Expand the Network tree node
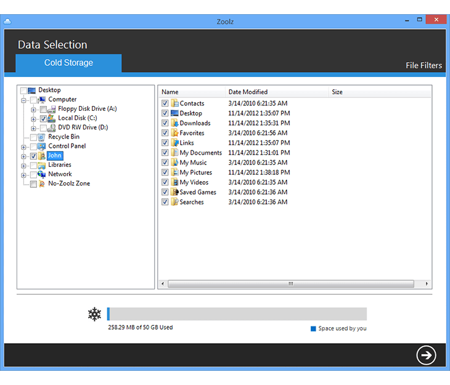The width and height of the screenshot is (450, 385). tap(23, 176)
